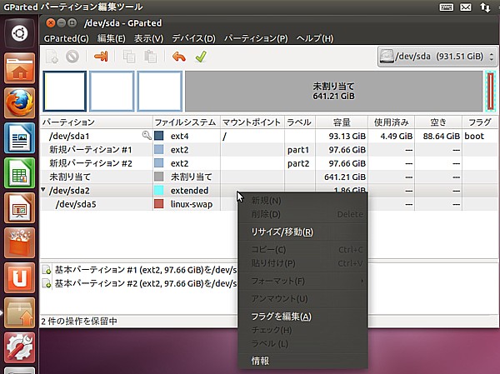
Task: Select the red swap block in disk map
Action: pos(491,91)
